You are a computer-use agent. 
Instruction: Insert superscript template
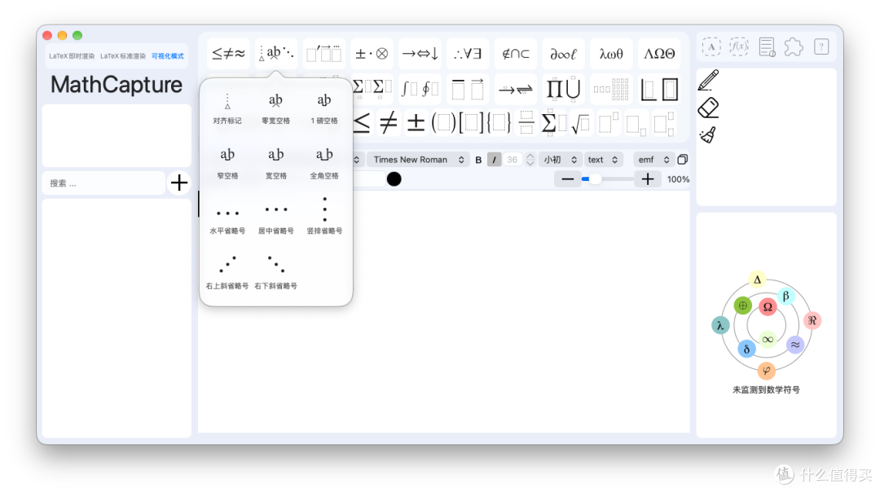609,123
